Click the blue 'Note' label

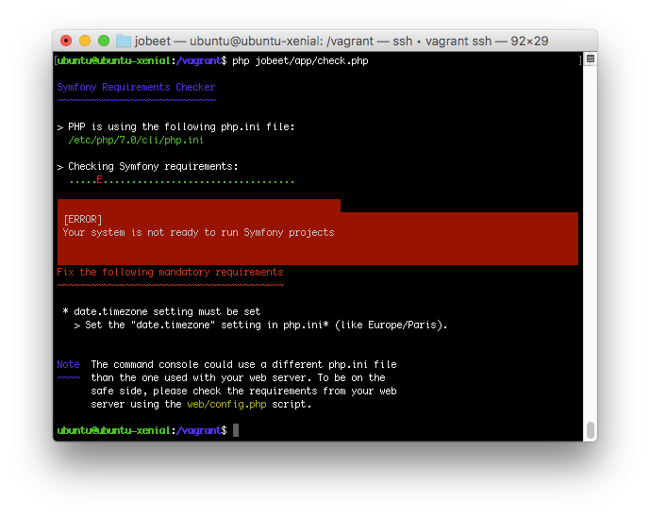click(x=68, y=364)
